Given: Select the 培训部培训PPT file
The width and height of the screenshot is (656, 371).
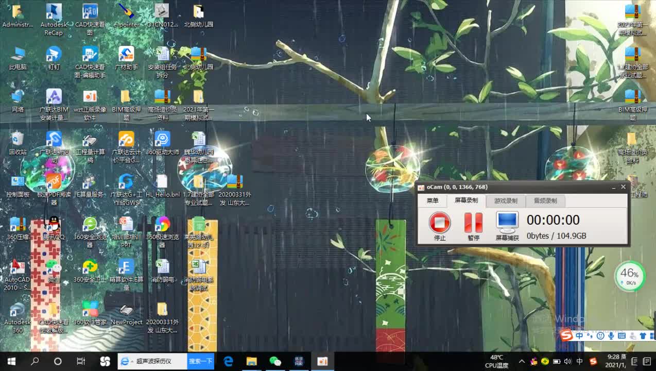Looking at the screenshot, I should [126, 232].
